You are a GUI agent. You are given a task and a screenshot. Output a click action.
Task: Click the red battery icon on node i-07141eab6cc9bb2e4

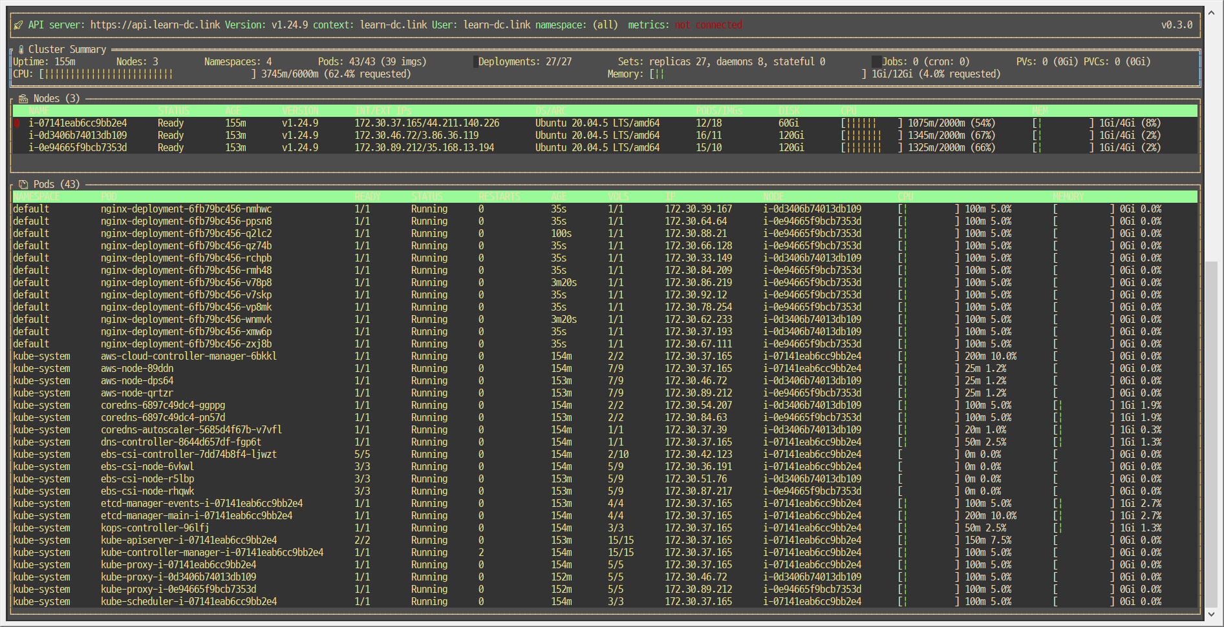coord(16,123)
